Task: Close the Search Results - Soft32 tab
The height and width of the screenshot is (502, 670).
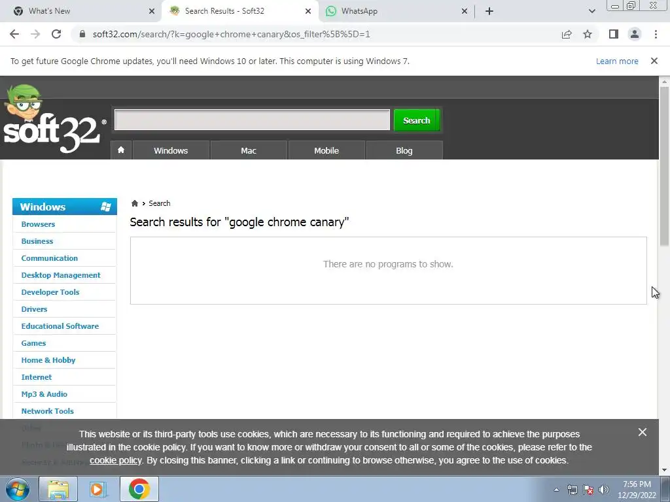Action: pyautogui.click(x=308, y=11)
